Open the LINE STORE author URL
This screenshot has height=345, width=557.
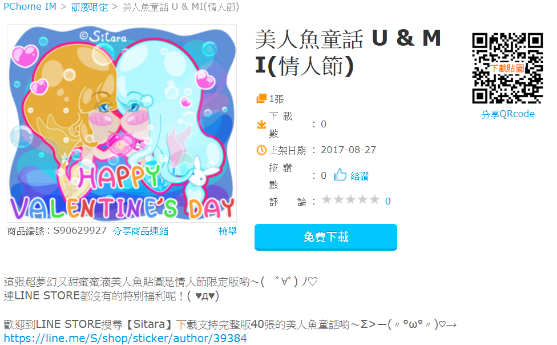pos(126,338)
